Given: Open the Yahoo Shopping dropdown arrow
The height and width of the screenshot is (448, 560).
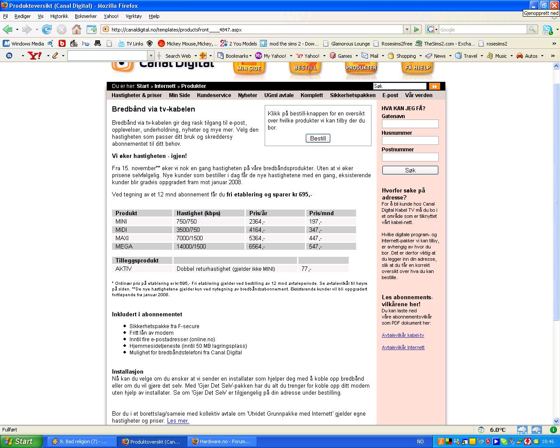Looking at the screenshot, I should click(420, 56).
